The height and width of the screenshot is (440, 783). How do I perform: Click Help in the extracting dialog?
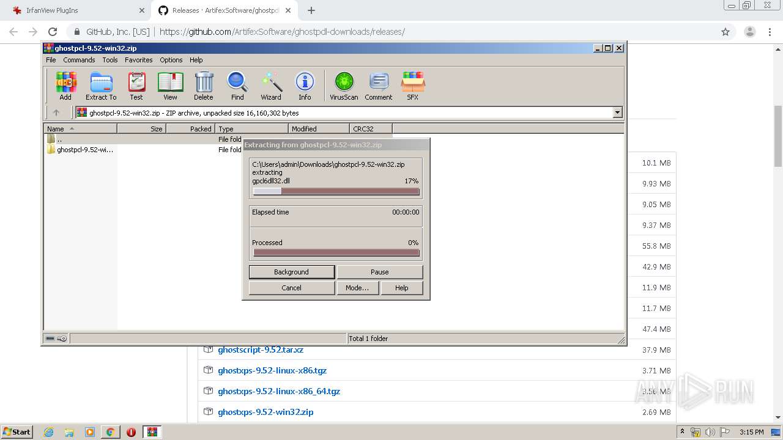tap(402, 288)
